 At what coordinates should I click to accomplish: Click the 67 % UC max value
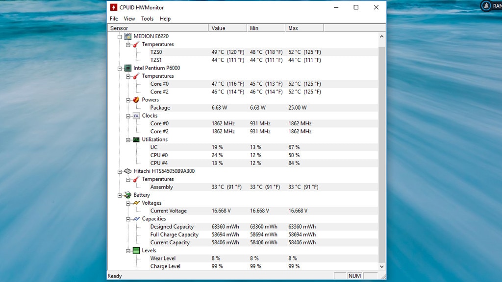(294, 147)
